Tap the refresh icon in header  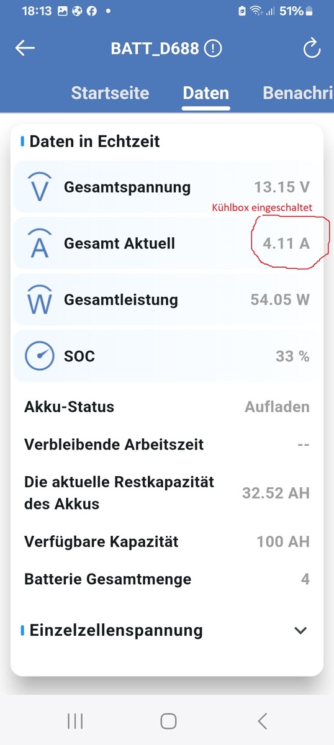pyautogui.click(x=312, y=48)
